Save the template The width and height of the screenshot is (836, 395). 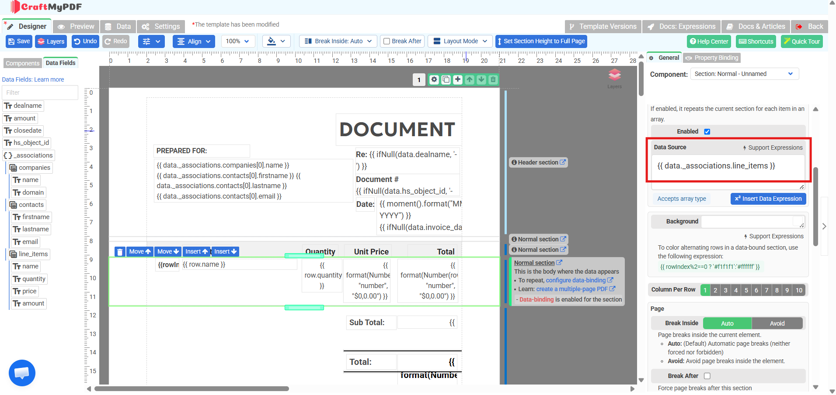(19, 41)
